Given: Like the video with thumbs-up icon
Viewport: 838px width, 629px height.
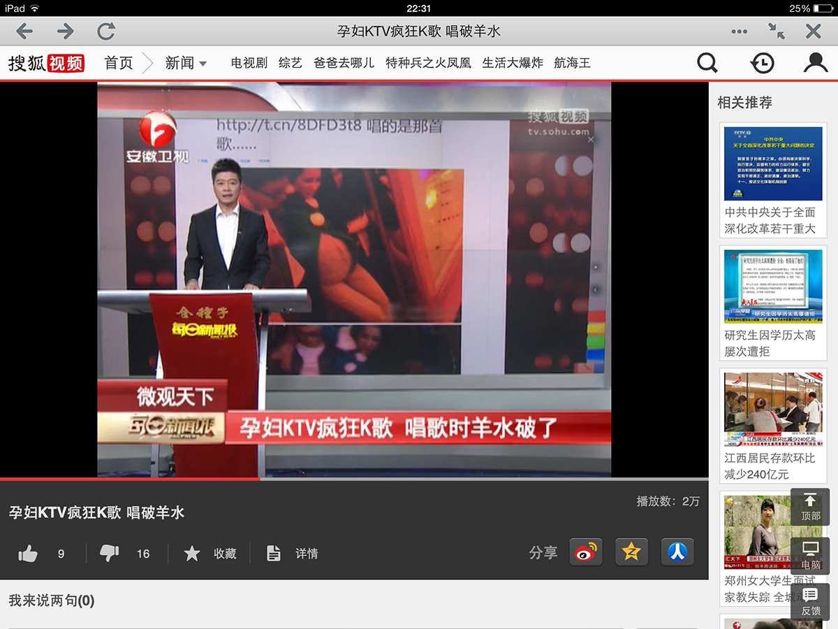Looking at the screenshot, I should point(28,554).
